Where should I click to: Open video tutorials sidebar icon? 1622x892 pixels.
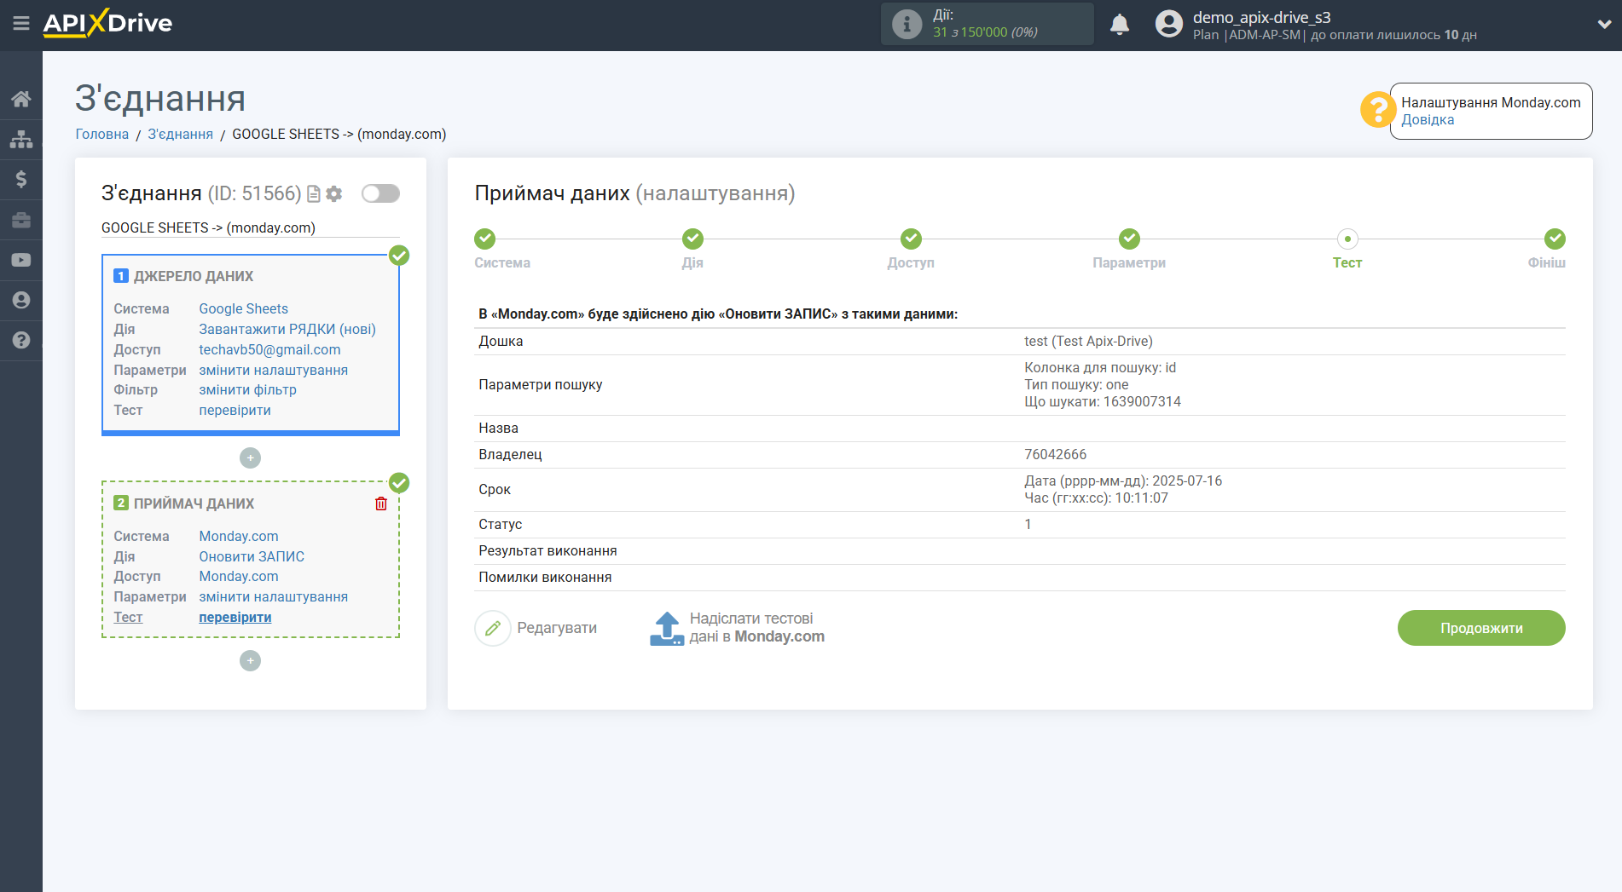pos(21,260)
